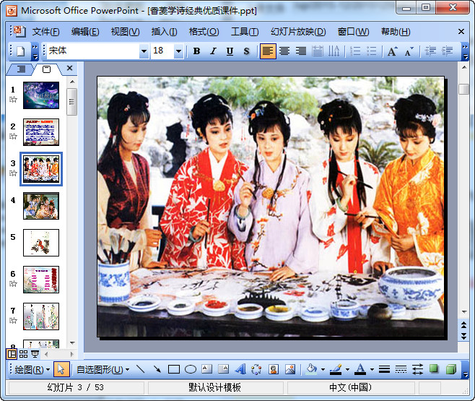Open the 幻灯片放映(D) menu

(x=298, y=32)
